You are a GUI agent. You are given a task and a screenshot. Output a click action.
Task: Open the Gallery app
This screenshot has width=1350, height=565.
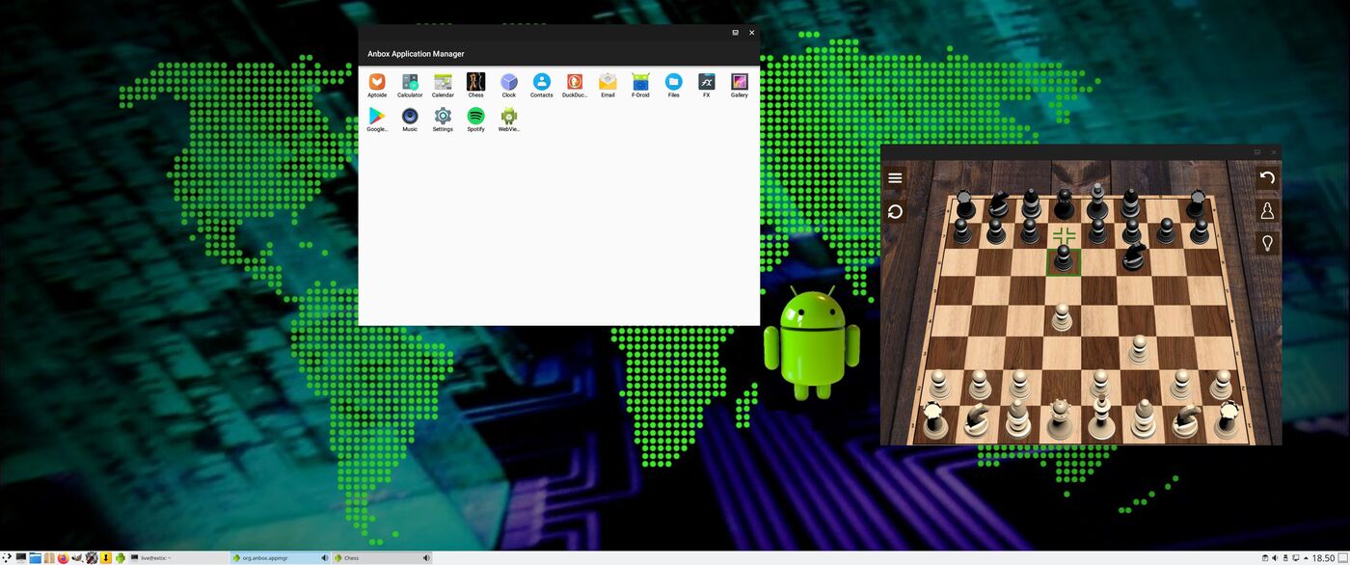click(x=740, y=83)
